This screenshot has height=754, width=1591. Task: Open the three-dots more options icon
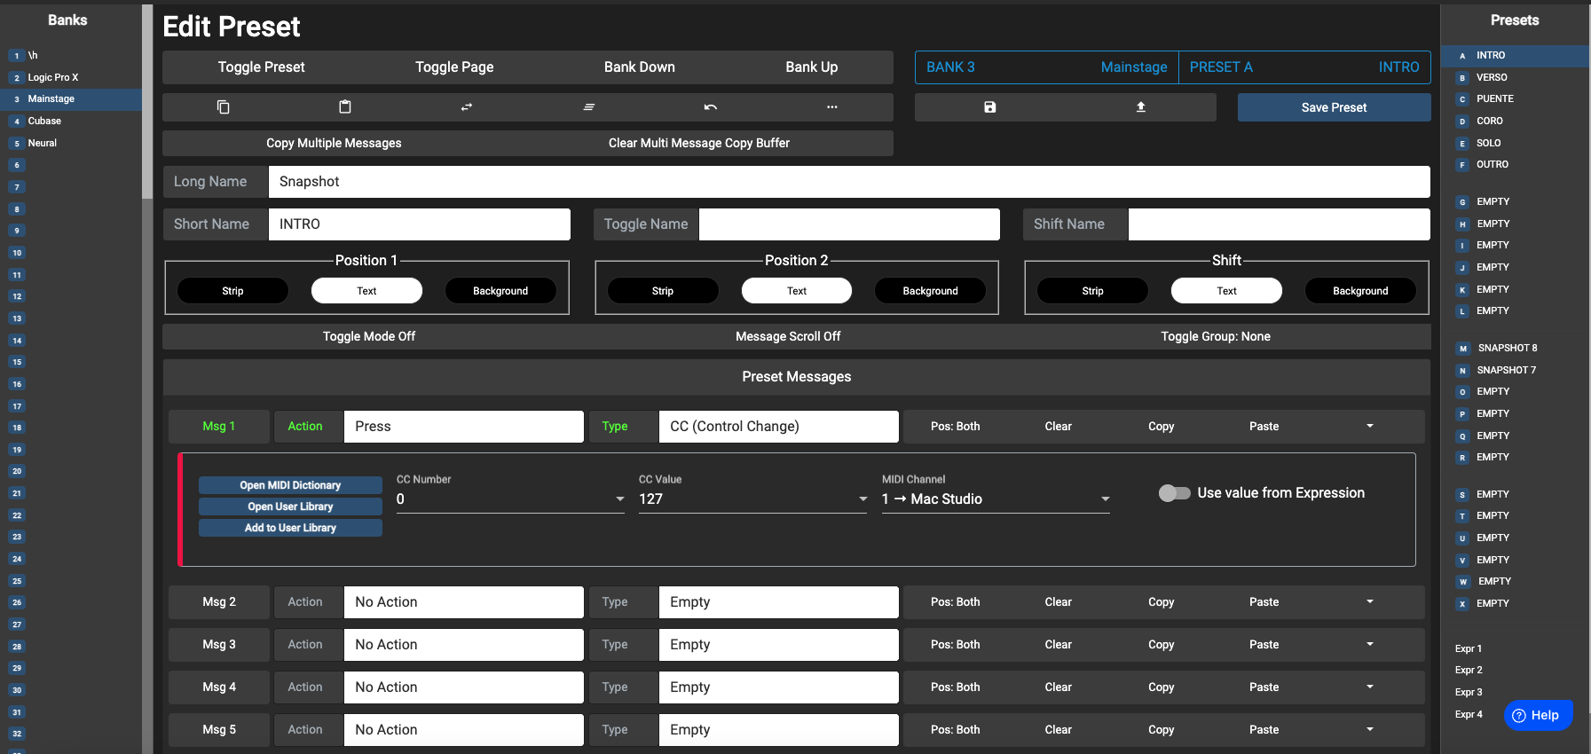[831, 107]
